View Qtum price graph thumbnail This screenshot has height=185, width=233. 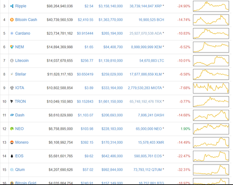coord(211,170)
